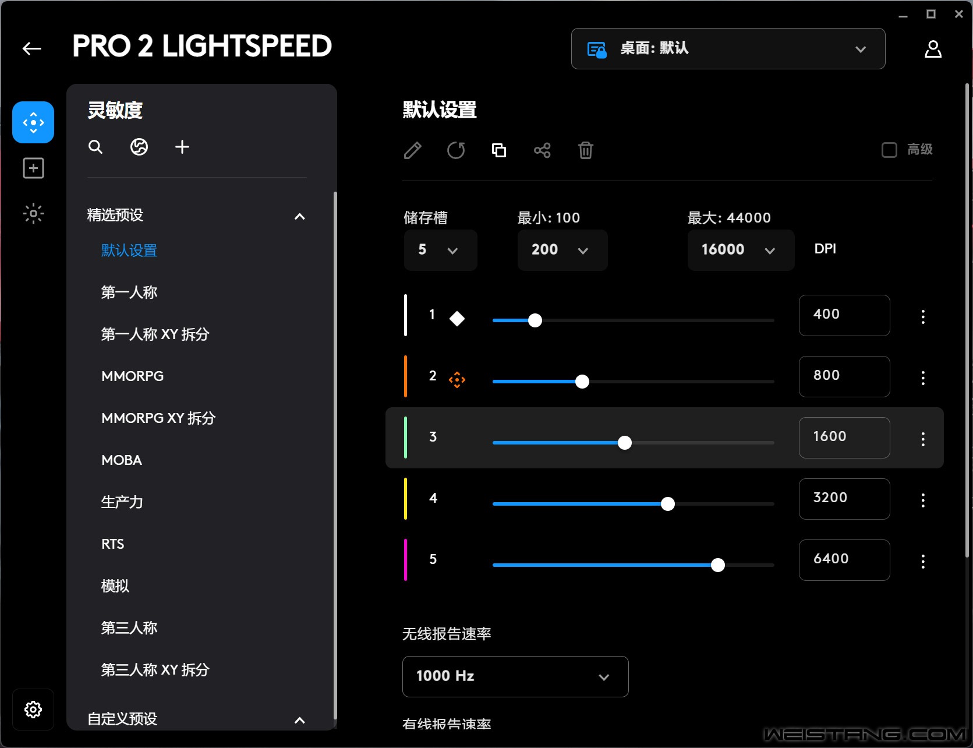Select the 第一人称 XY 拆分 preset

coord(155,334)
